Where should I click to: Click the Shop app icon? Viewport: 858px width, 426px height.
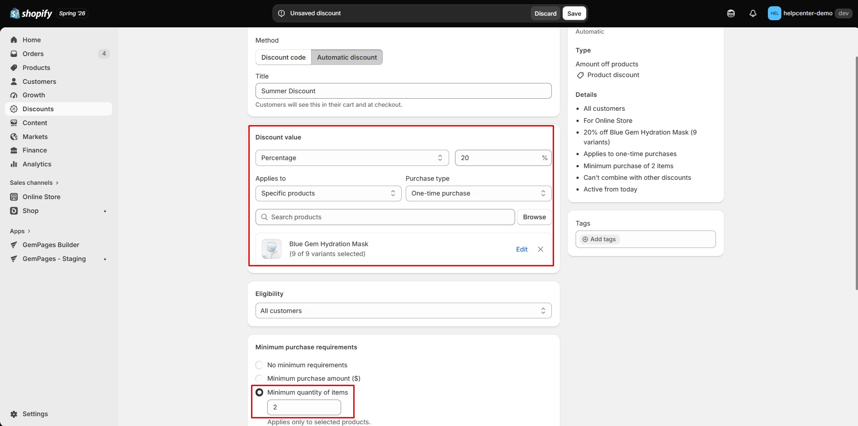[14, 211]
